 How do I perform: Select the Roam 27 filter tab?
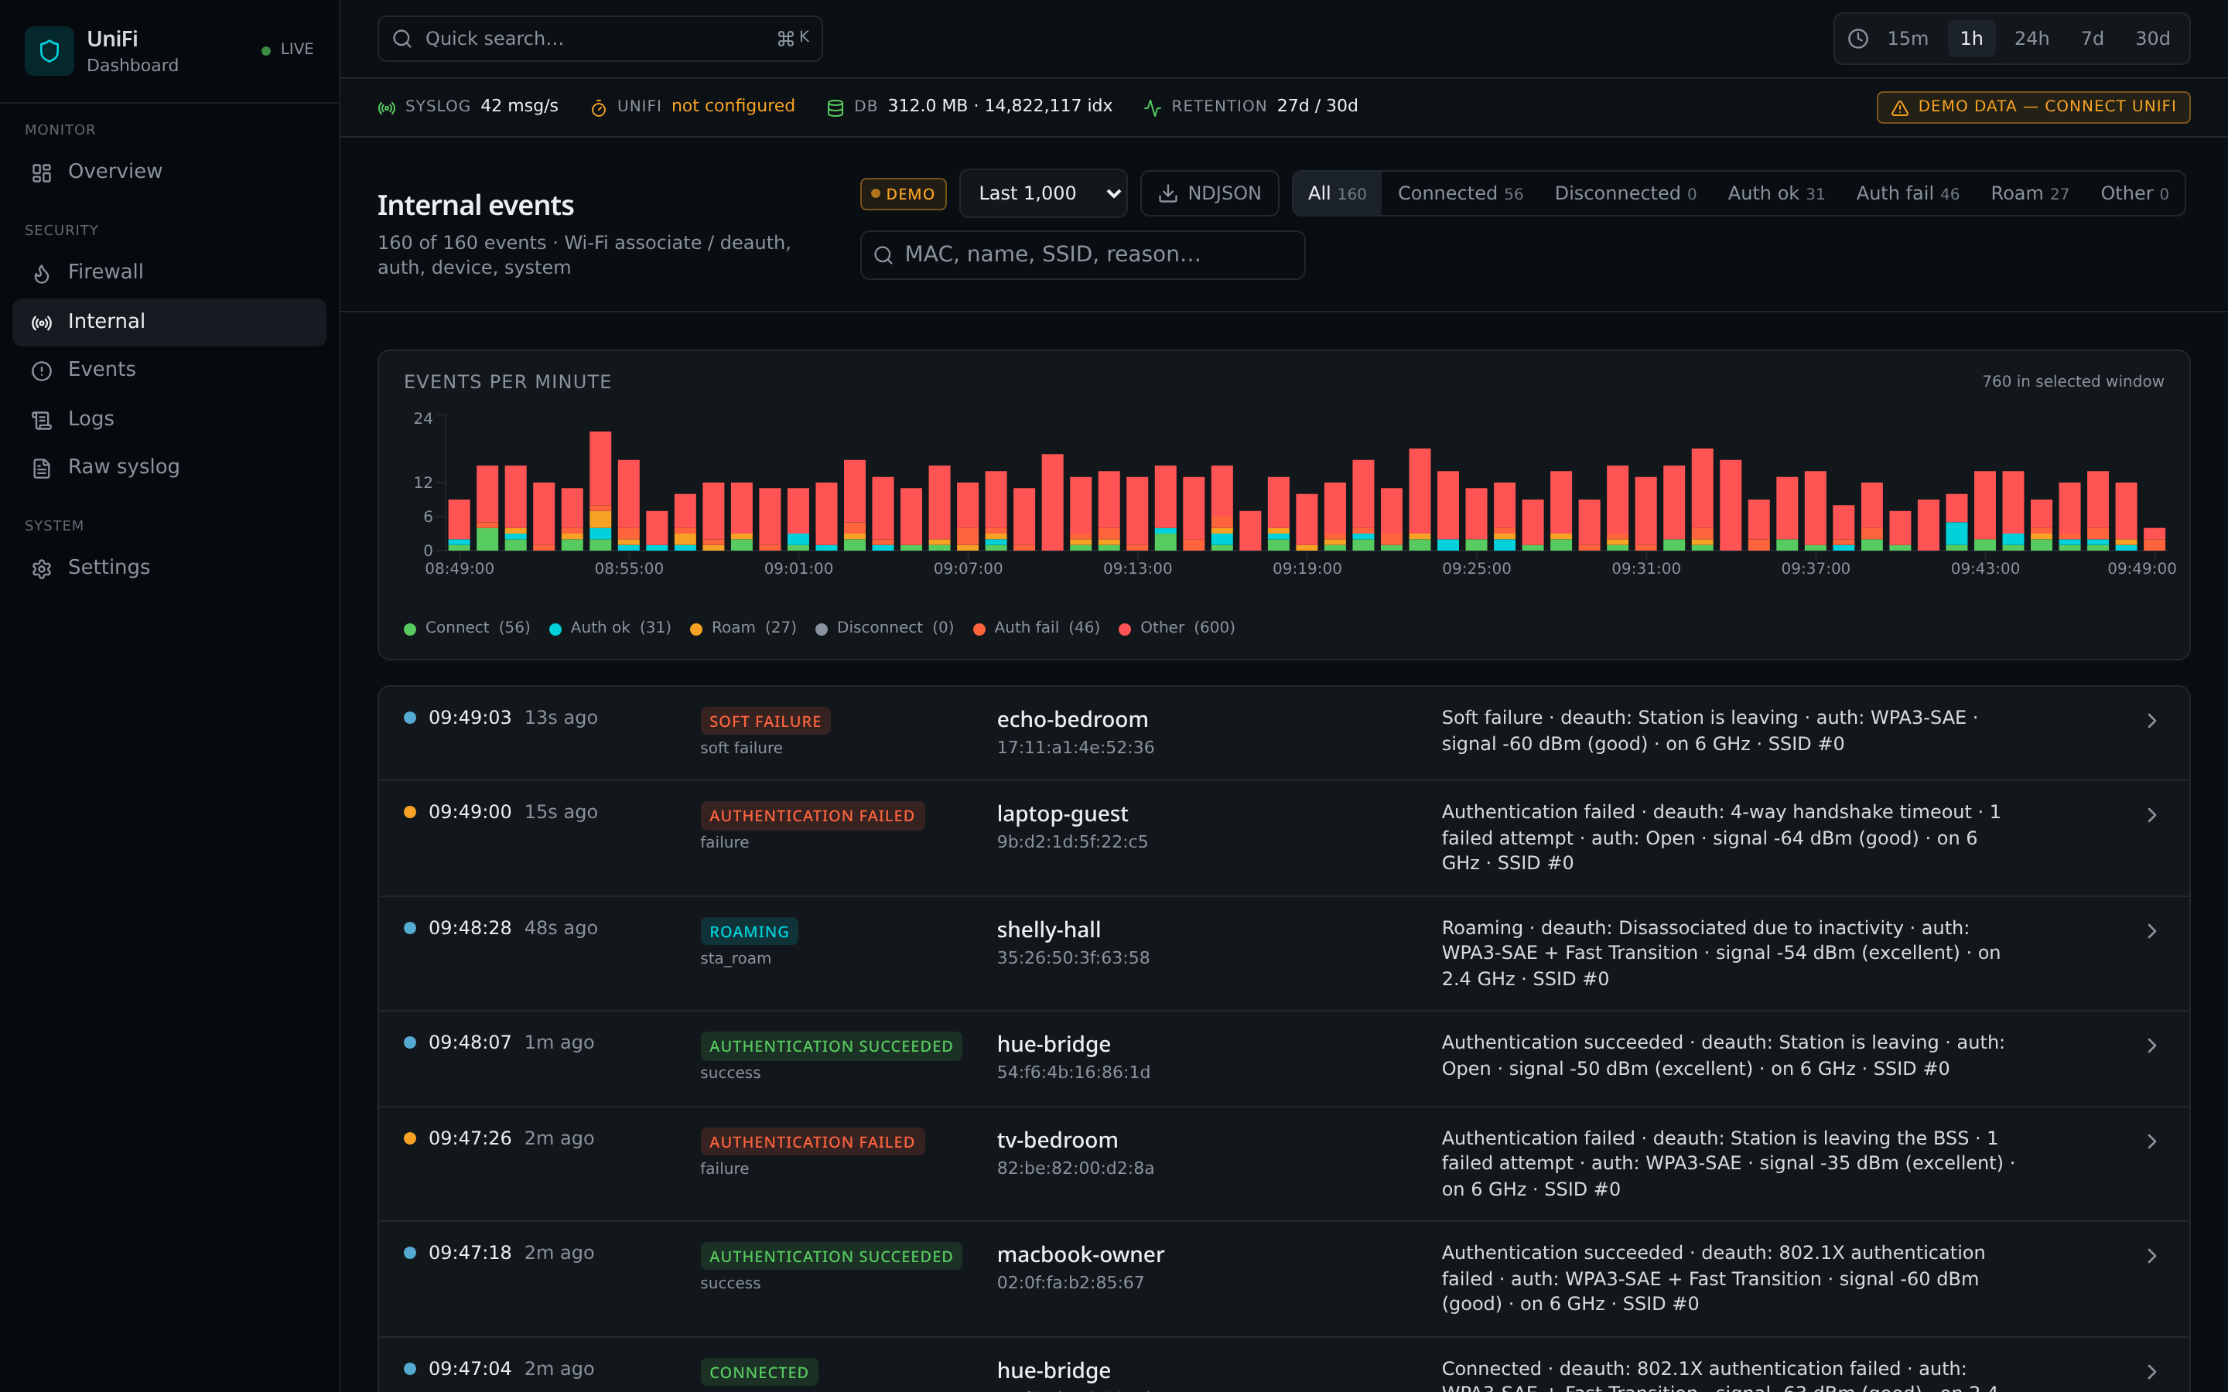2029,193
